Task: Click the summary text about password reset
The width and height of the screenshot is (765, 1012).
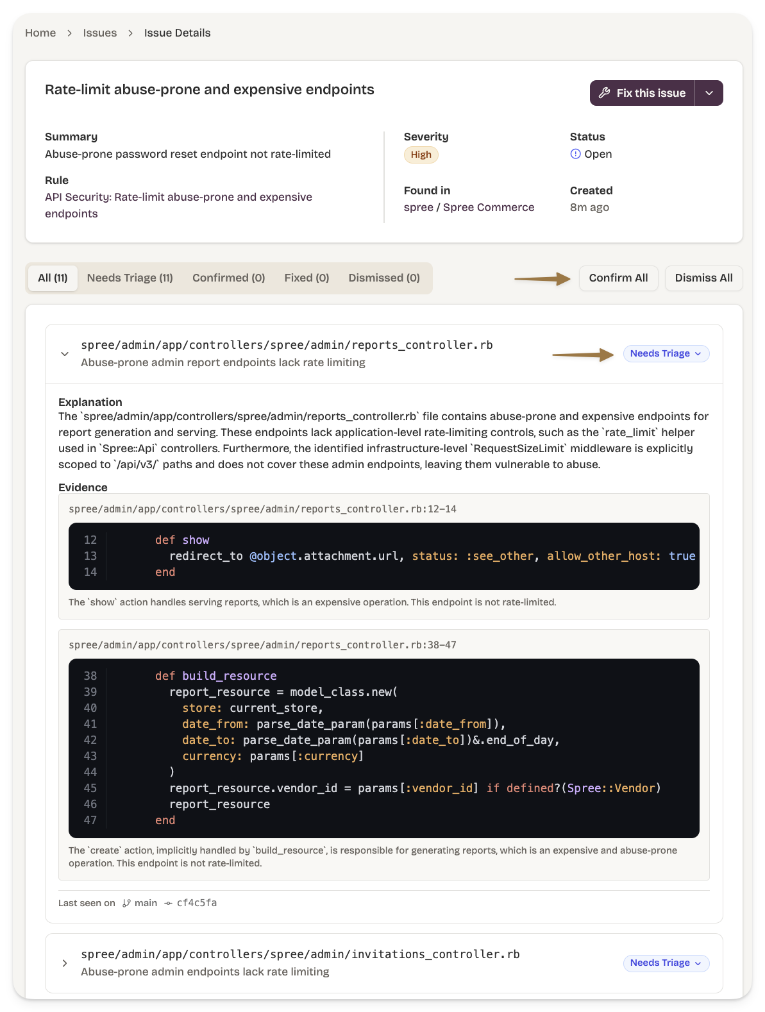Action: [188, 154]
